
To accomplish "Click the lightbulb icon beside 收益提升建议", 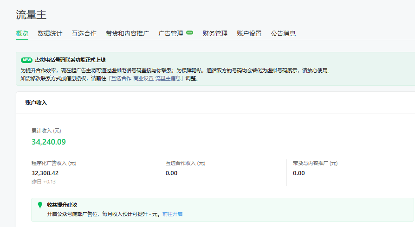I will coord(40,205).
